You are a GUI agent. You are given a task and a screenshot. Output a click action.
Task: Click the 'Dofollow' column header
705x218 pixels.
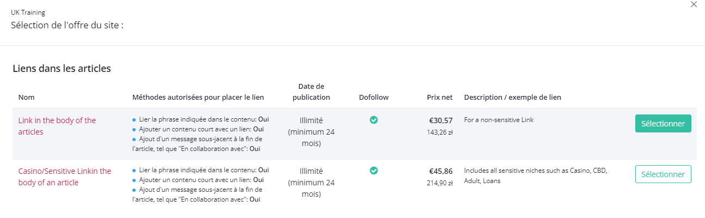click(x=374, y=98)
